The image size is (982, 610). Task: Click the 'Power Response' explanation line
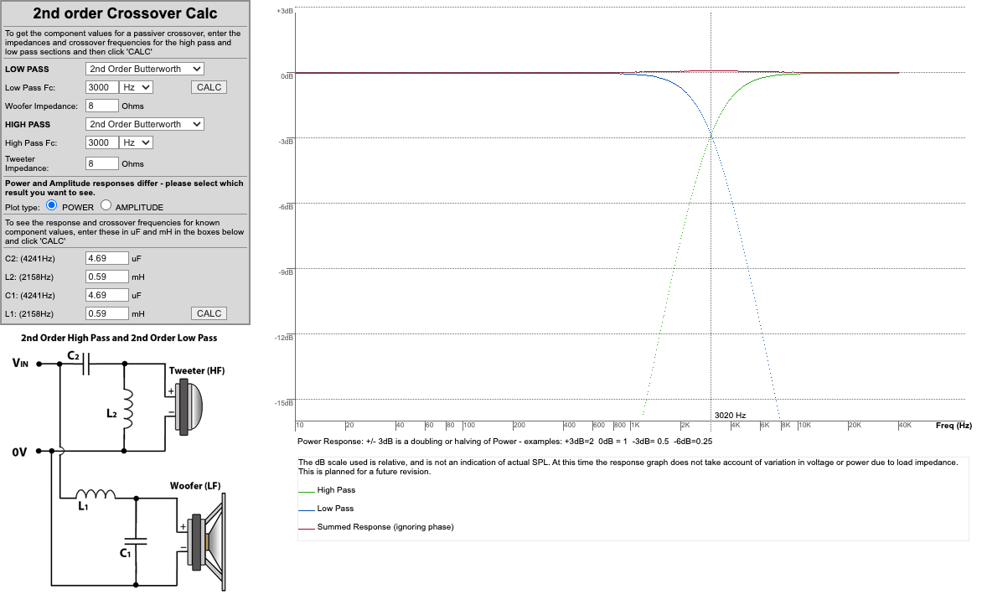click(504, 441)
